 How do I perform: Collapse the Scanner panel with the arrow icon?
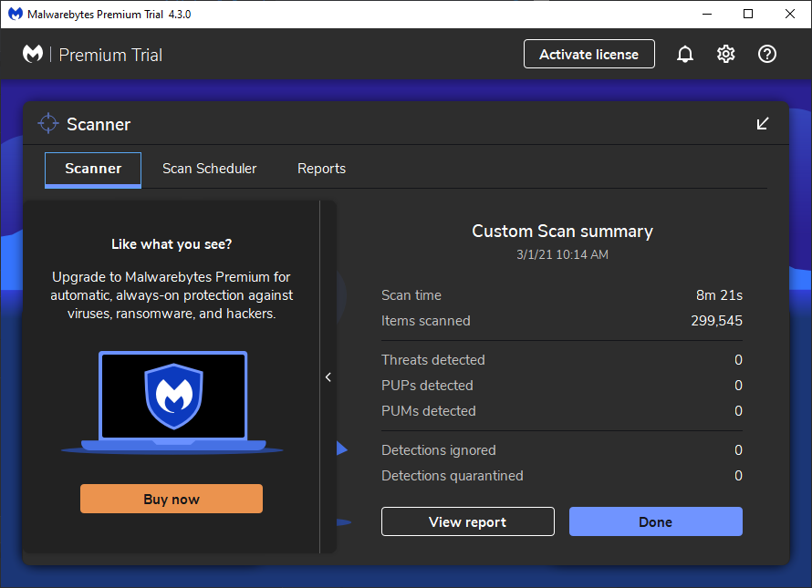pos(763,124)
